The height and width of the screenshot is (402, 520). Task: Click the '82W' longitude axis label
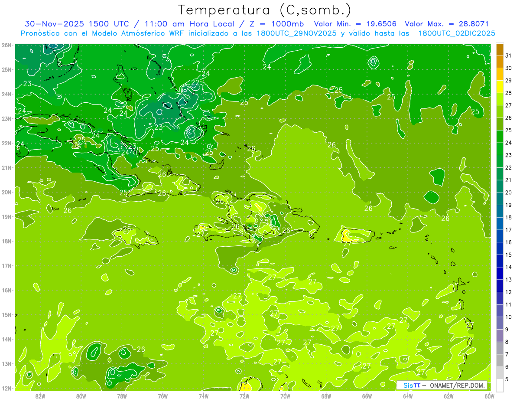40,395
